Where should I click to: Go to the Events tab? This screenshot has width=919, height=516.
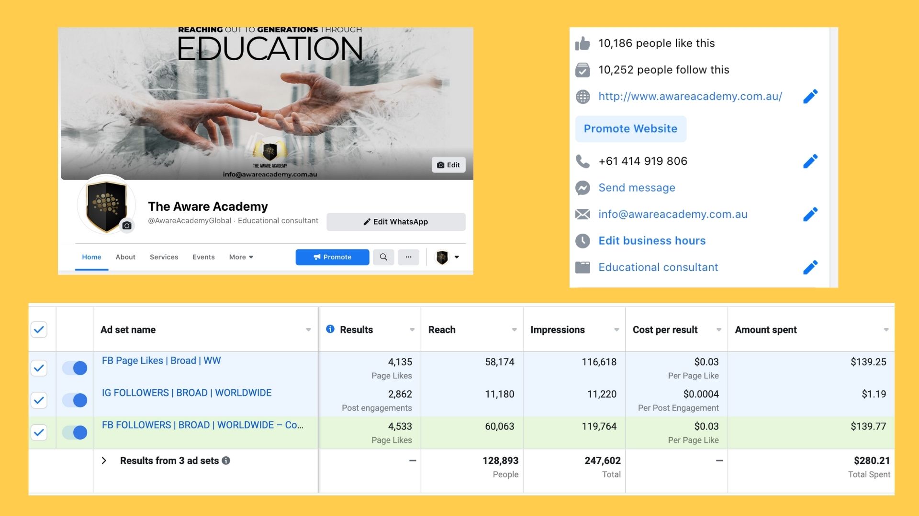point(203,257)
